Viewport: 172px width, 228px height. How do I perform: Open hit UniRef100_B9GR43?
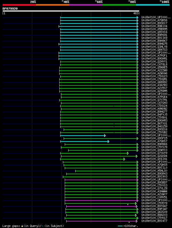pos(154,174)
